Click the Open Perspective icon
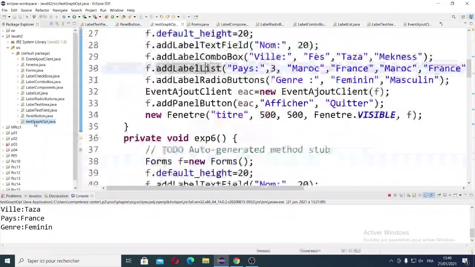The image size is (475, 267). tap(463, 17)
